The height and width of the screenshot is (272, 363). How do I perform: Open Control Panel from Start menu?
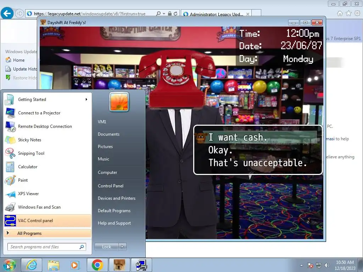point(111,186)
